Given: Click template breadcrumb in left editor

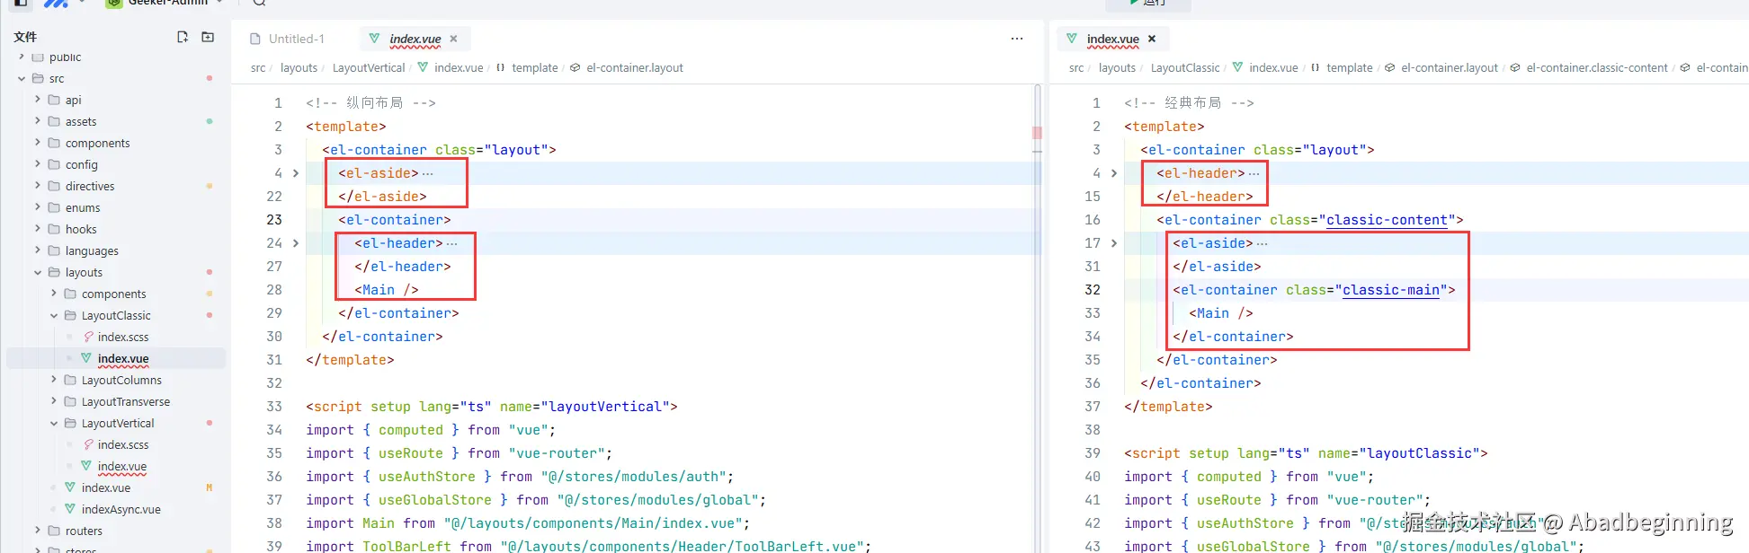Looking at the screenshot, I should (535, 67).
